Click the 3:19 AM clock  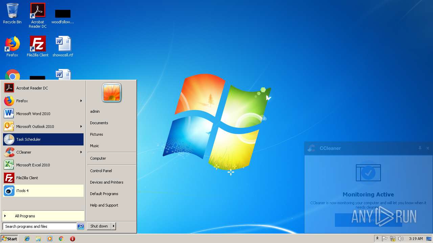point(416,239)
